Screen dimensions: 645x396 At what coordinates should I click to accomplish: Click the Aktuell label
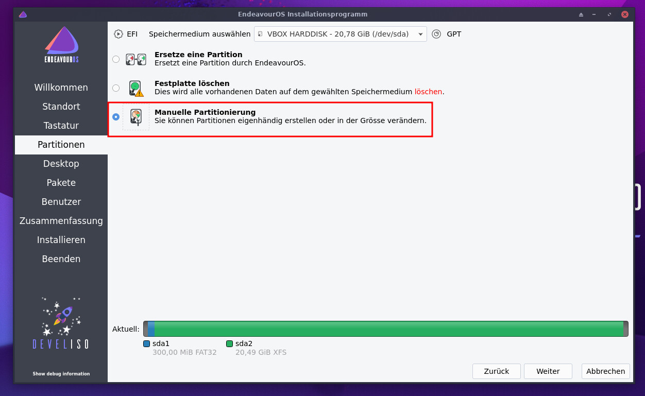coord(126,329)
